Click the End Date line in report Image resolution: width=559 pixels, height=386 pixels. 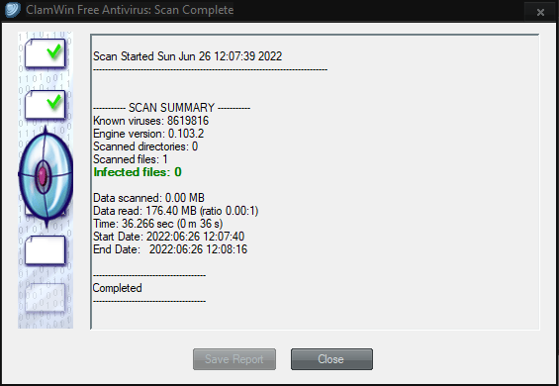point(170,249)
